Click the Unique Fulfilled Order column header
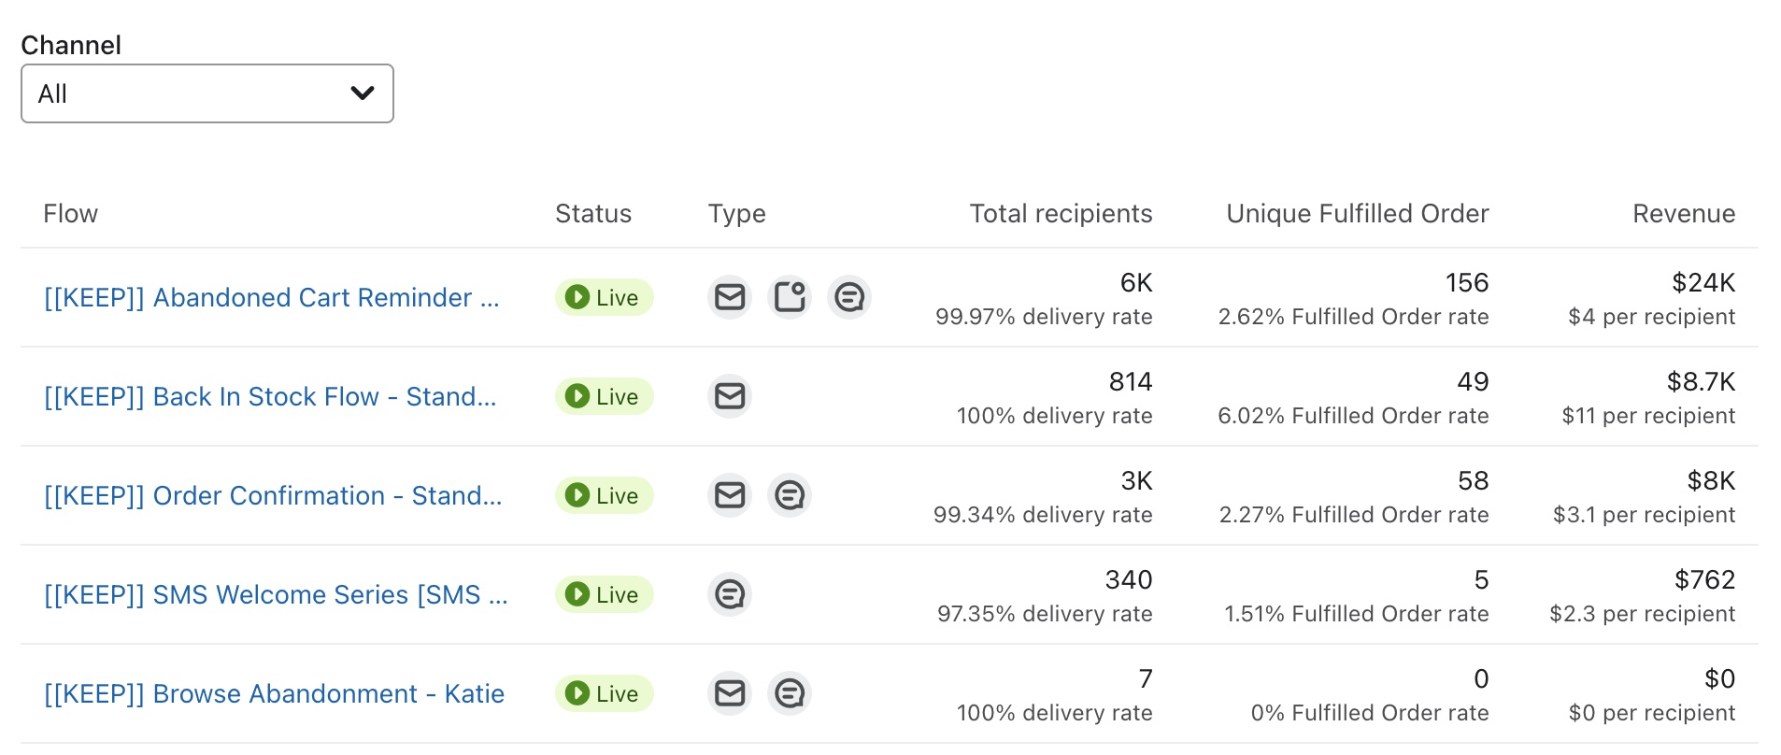 tap(1357, 214)
